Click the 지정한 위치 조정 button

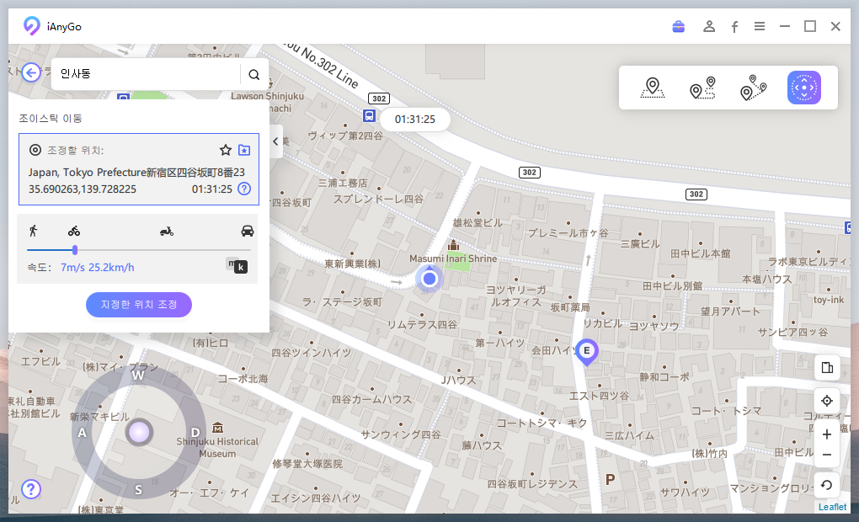(x=139, y=305)
